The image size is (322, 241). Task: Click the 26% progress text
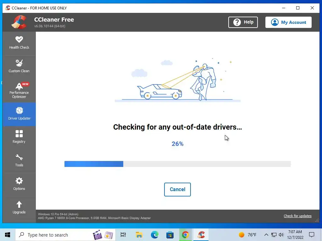click(x=178, y=144)
